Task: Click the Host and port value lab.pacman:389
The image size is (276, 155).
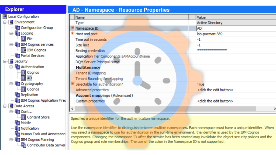Action: tap(210, 34)
